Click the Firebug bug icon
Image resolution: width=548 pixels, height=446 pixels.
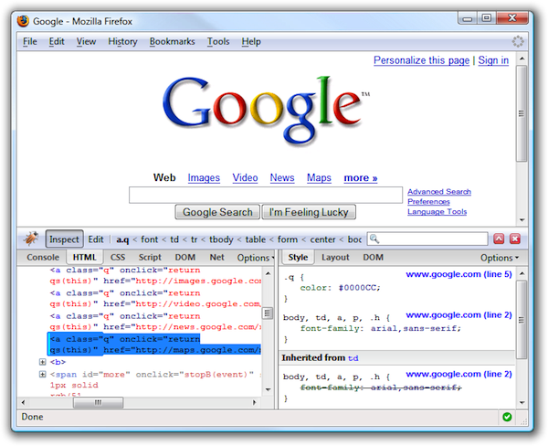click(31, 239)
